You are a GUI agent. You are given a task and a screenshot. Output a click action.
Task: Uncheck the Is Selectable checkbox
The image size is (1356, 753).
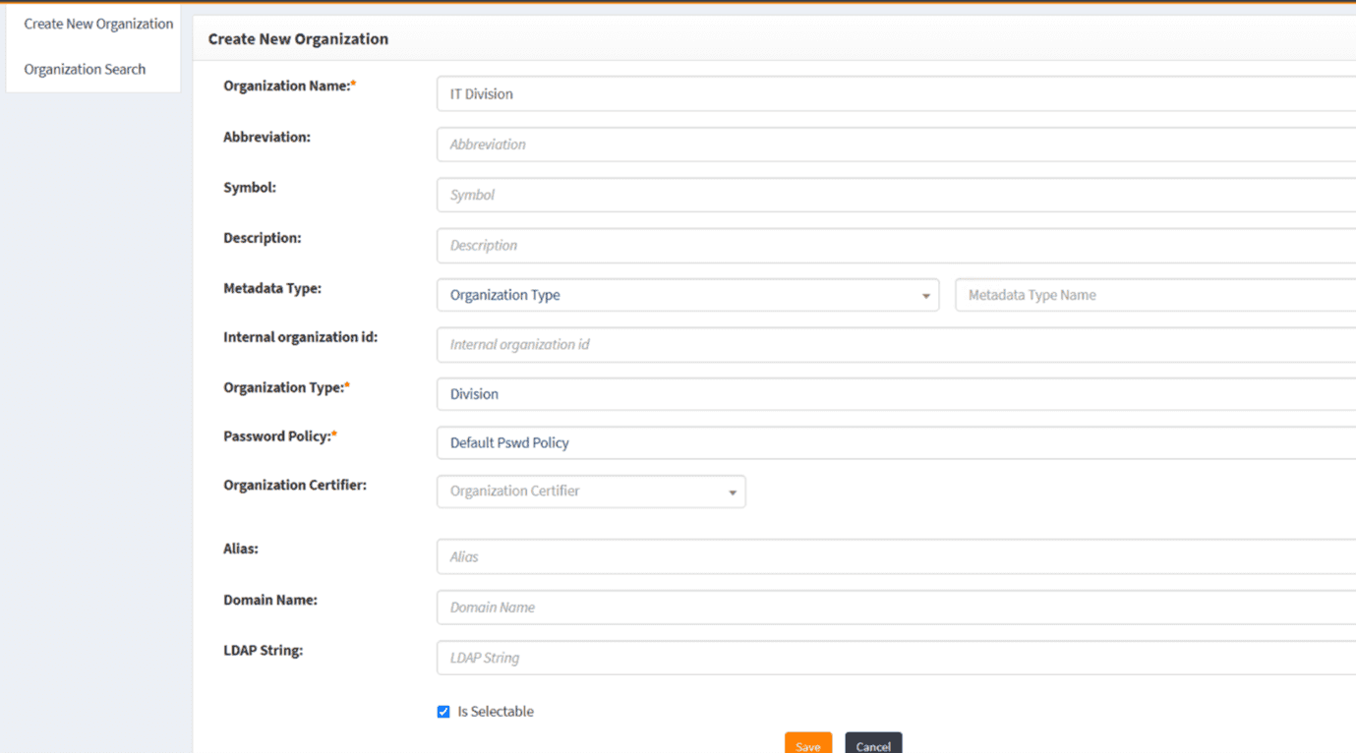tap(443, 712)
